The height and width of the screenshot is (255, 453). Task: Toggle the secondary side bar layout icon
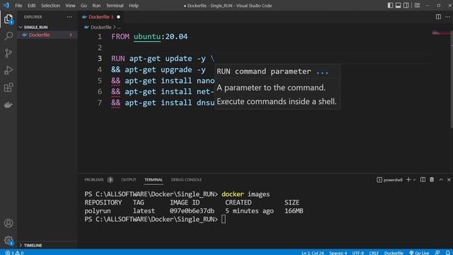pos(406,5)
